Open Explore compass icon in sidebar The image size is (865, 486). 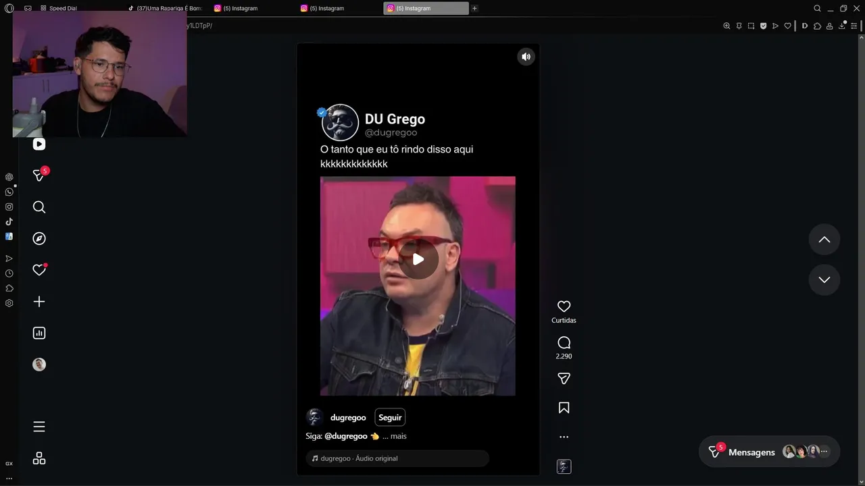(39, 238)
